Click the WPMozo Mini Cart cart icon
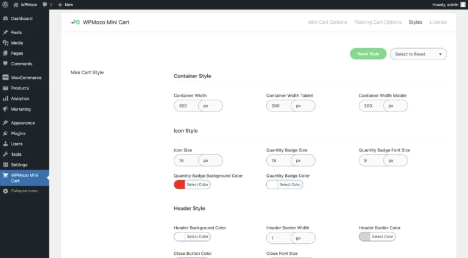The image size is (468, 258). coord(5,175)
